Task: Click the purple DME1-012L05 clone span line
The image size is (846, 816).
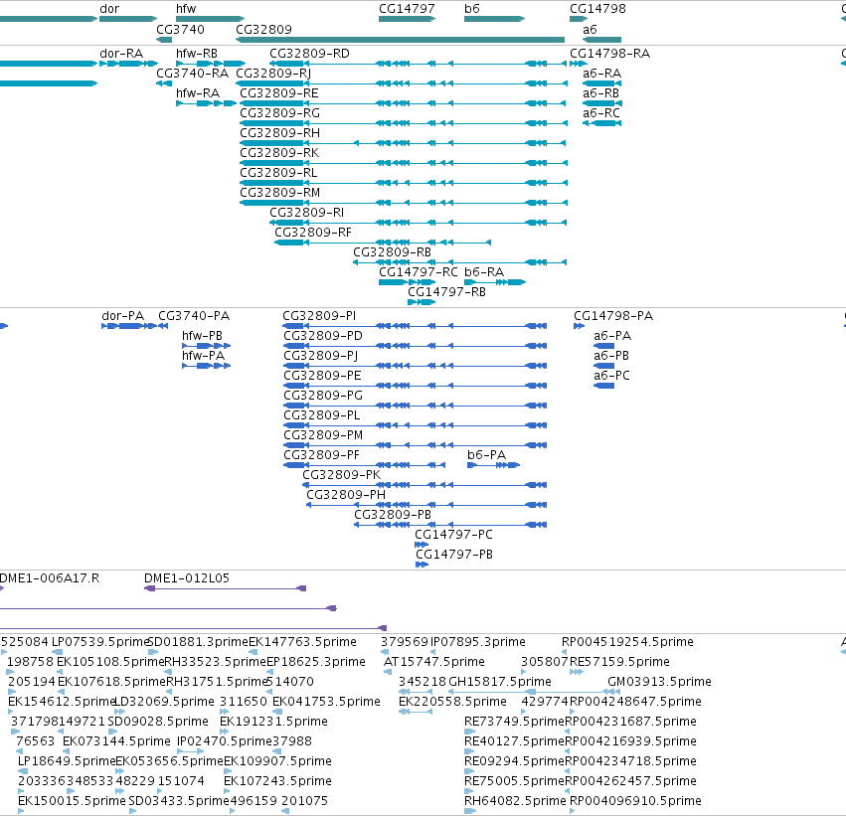Action: (226, 588)
